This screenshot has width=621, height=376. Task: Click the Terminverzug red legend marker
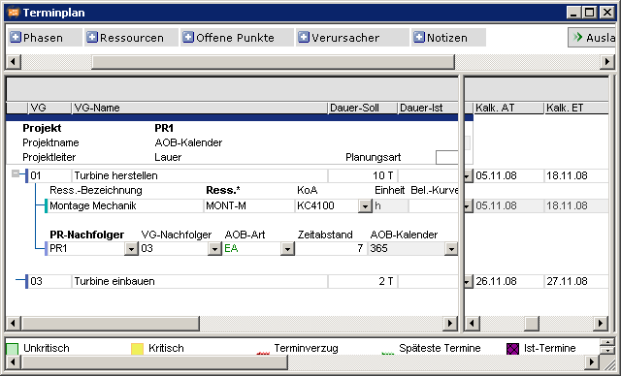point(263,353)
